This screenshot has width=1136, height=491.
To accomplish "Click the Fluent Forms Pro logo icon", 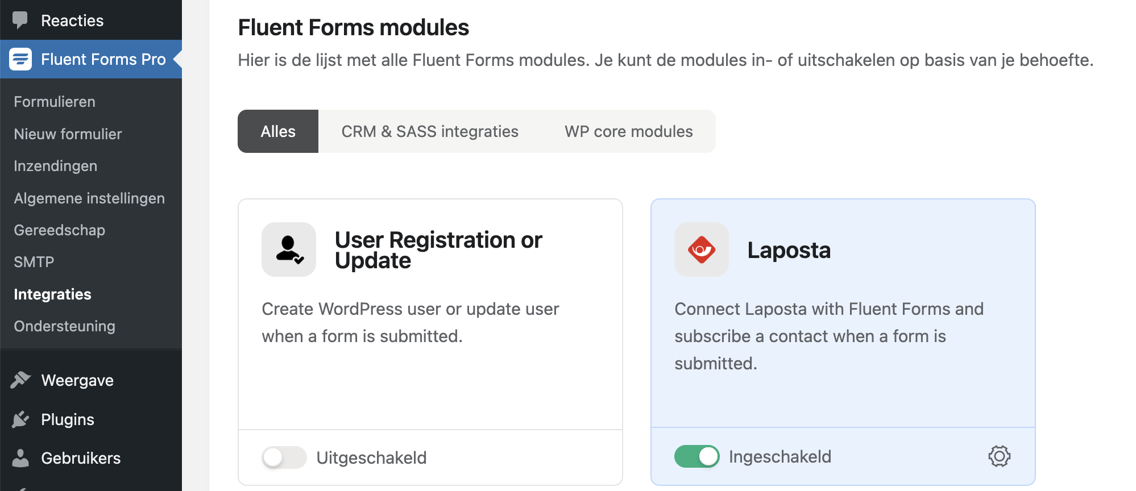I will pyautogui.click(x=20, y=59).
